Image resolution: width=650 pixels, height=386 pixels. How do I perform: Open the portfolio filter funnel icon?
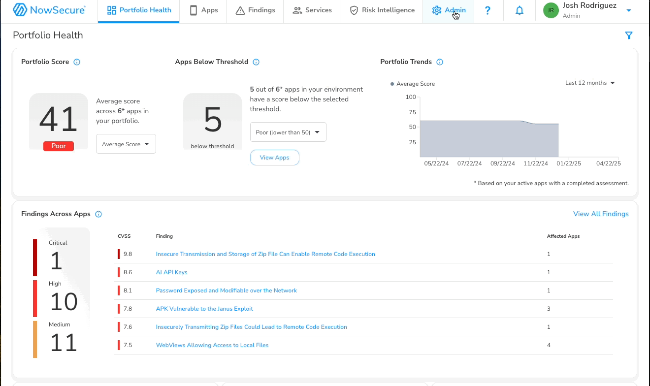click(628, 35)
